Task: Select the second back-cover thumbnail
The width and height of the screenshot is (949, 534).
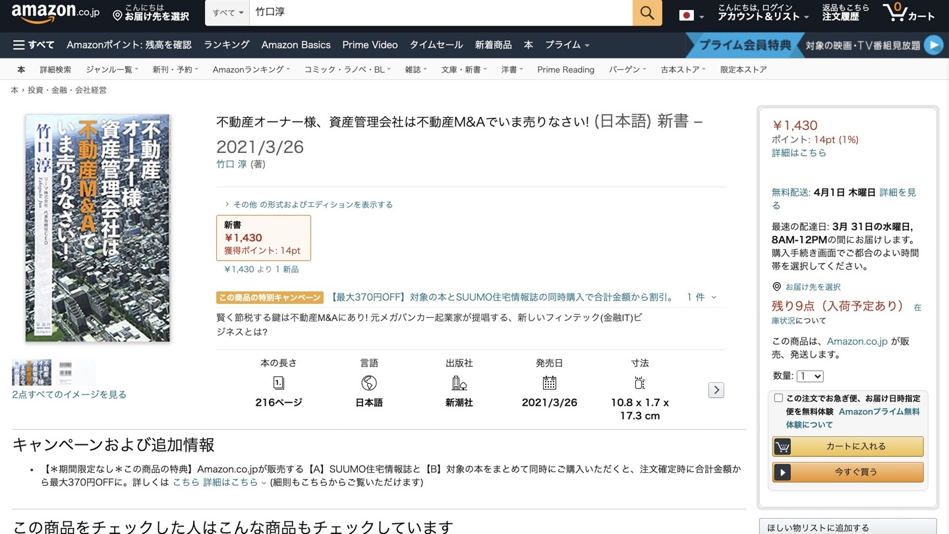Action: coord(76,372)
